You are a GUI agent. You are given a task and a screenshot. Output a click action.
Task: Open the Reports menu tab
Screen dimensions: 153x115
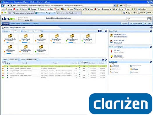tap(27, 24)
